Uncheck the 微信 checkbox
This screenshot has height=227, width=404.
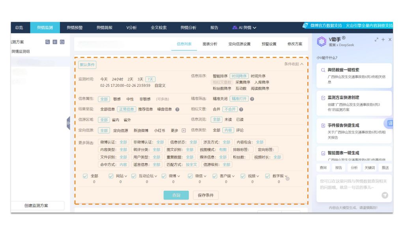pos(190,176)
